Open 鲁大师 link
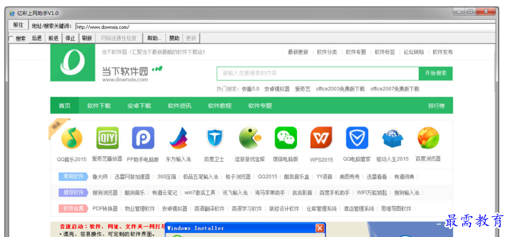508x237 pixels. point(100,177)
